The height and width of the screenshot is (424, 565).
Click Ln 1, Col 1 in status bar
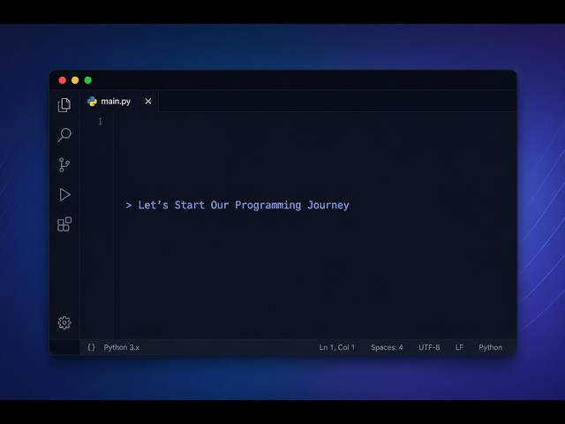pyautogui.click(x=337, y=347)
